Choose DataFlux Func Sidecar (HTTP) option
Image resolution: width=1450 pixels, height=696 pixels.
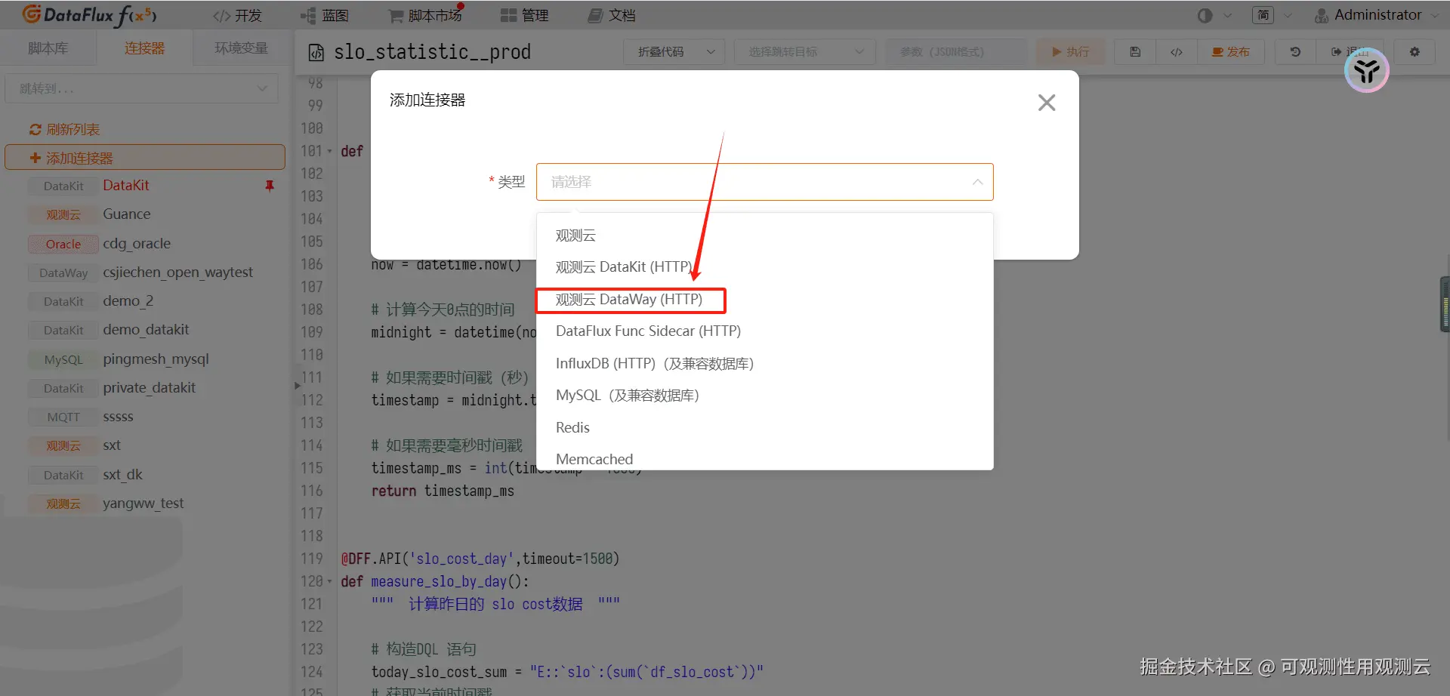(x=765, y=331)
